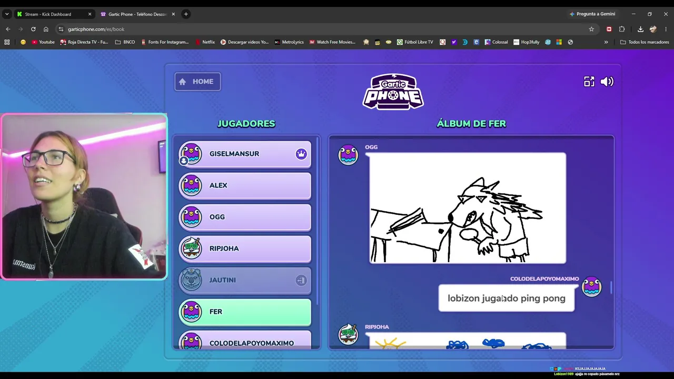Open the browser downloads panel
The width and height of the screenshot is (674, 379).
(640, 29)
